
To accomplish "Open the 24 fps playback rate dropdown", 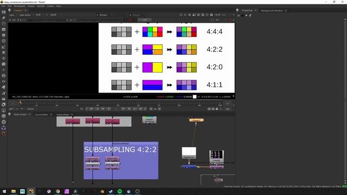I will (x=13, y=109).
